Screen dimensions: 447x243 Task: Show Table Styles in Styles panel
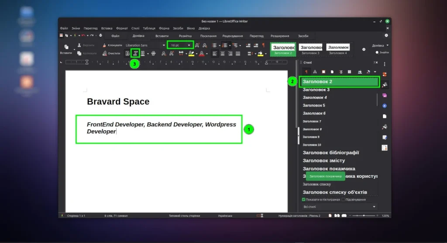(x=349, y=72)
